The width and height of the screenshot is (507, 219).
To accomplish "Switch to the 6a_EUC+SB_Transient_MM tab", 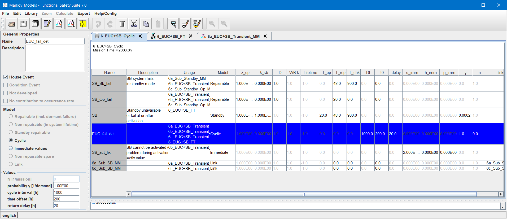I will pyautogui.click(x=233, y=36).
